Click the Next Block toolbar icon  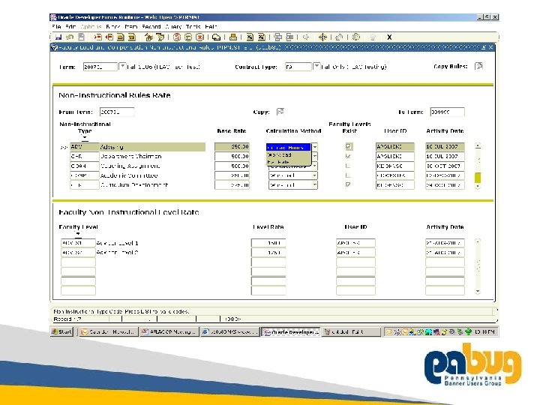coord(160,37)
